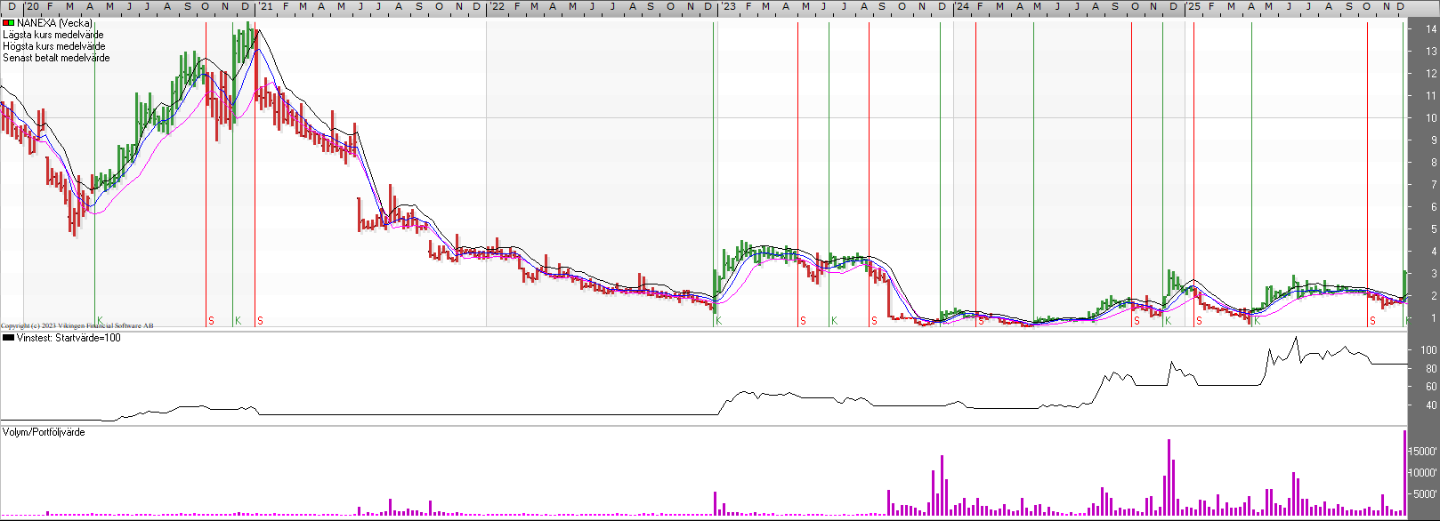The image size is (1440, 521).
Task: Click the red S sell marker in autumn 2020
Action: point(211,321)
